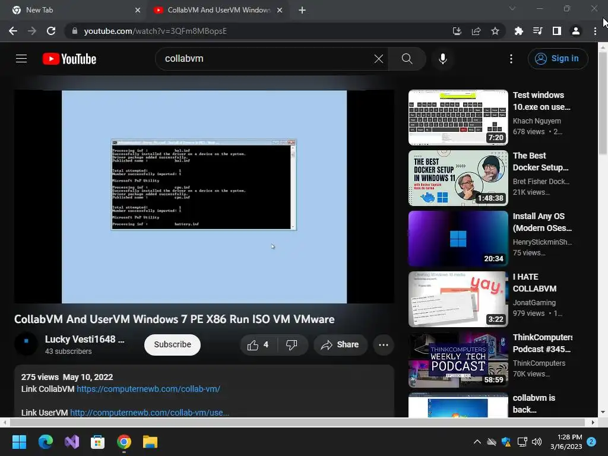608x456 pixels.
Task: Subscribe to Lucky Vesti1648 channel
Action: pyautogui.click(x=172, y=344)
